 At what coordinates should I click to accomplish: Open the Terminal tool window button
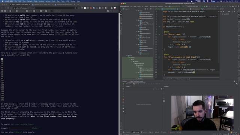(144, 132)
